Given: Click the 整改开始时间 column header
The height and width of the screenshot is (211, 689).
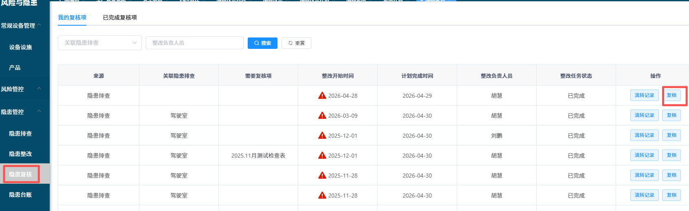Looking at the screenshot, I should (338, 76).
